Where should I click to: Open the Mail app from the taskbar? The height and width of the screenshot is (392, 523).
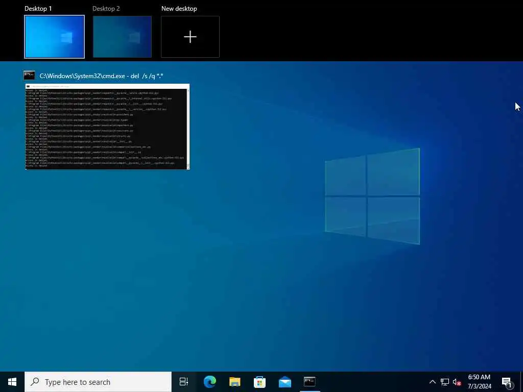pos(285,382)
